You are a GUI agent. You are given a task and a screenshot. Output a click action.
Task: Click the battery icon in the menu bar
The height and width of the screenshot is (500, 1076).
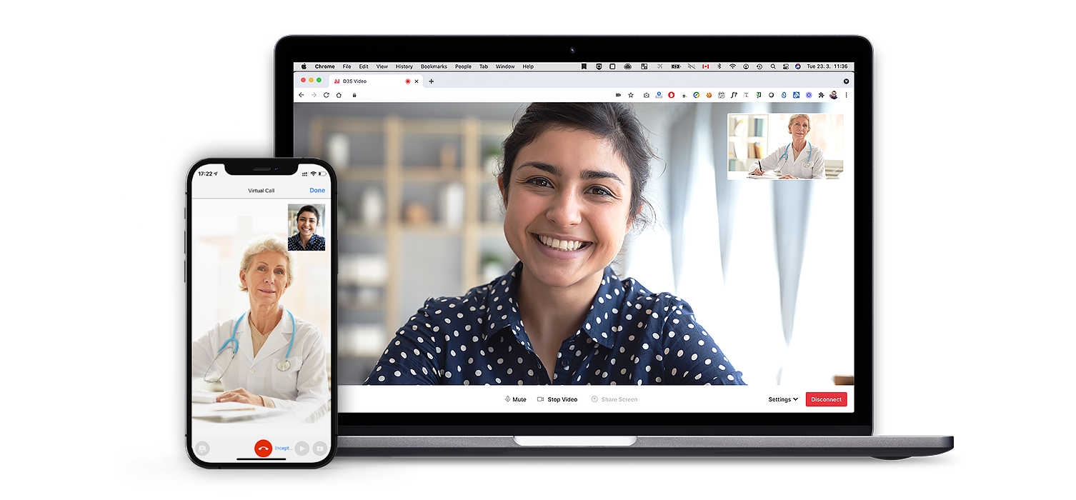coord(676,66)
